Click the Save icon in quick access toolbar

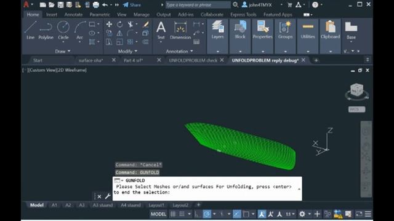point(60,5)
